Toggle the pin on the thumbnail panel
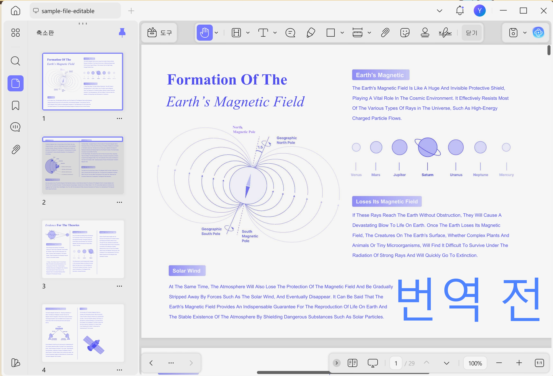 pos(122,33)
